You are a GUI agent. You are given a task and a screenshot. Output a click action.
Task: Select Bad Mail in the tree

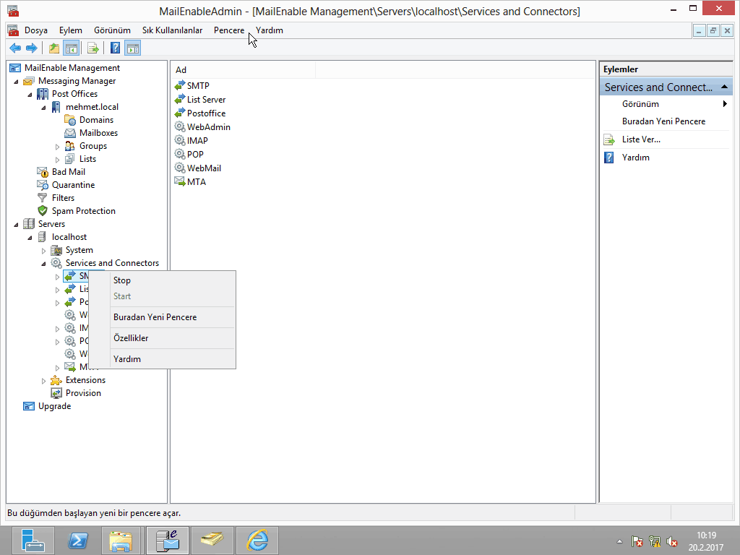(x=69, y=172)
